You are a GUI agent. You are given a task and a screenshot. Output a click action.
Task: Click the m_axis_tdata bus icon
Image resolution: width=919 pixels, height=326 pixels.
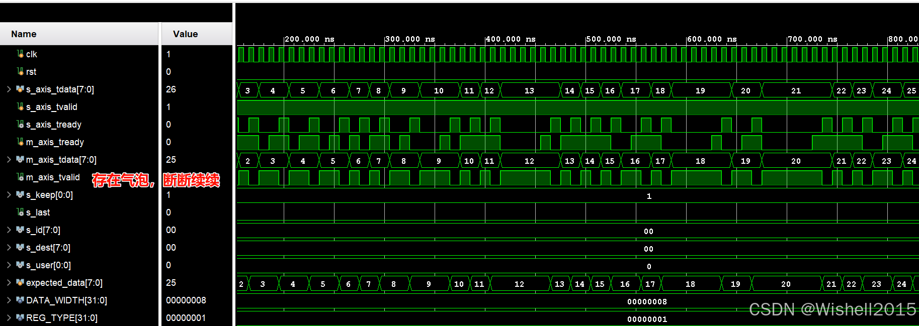click(x=20, y=159)
